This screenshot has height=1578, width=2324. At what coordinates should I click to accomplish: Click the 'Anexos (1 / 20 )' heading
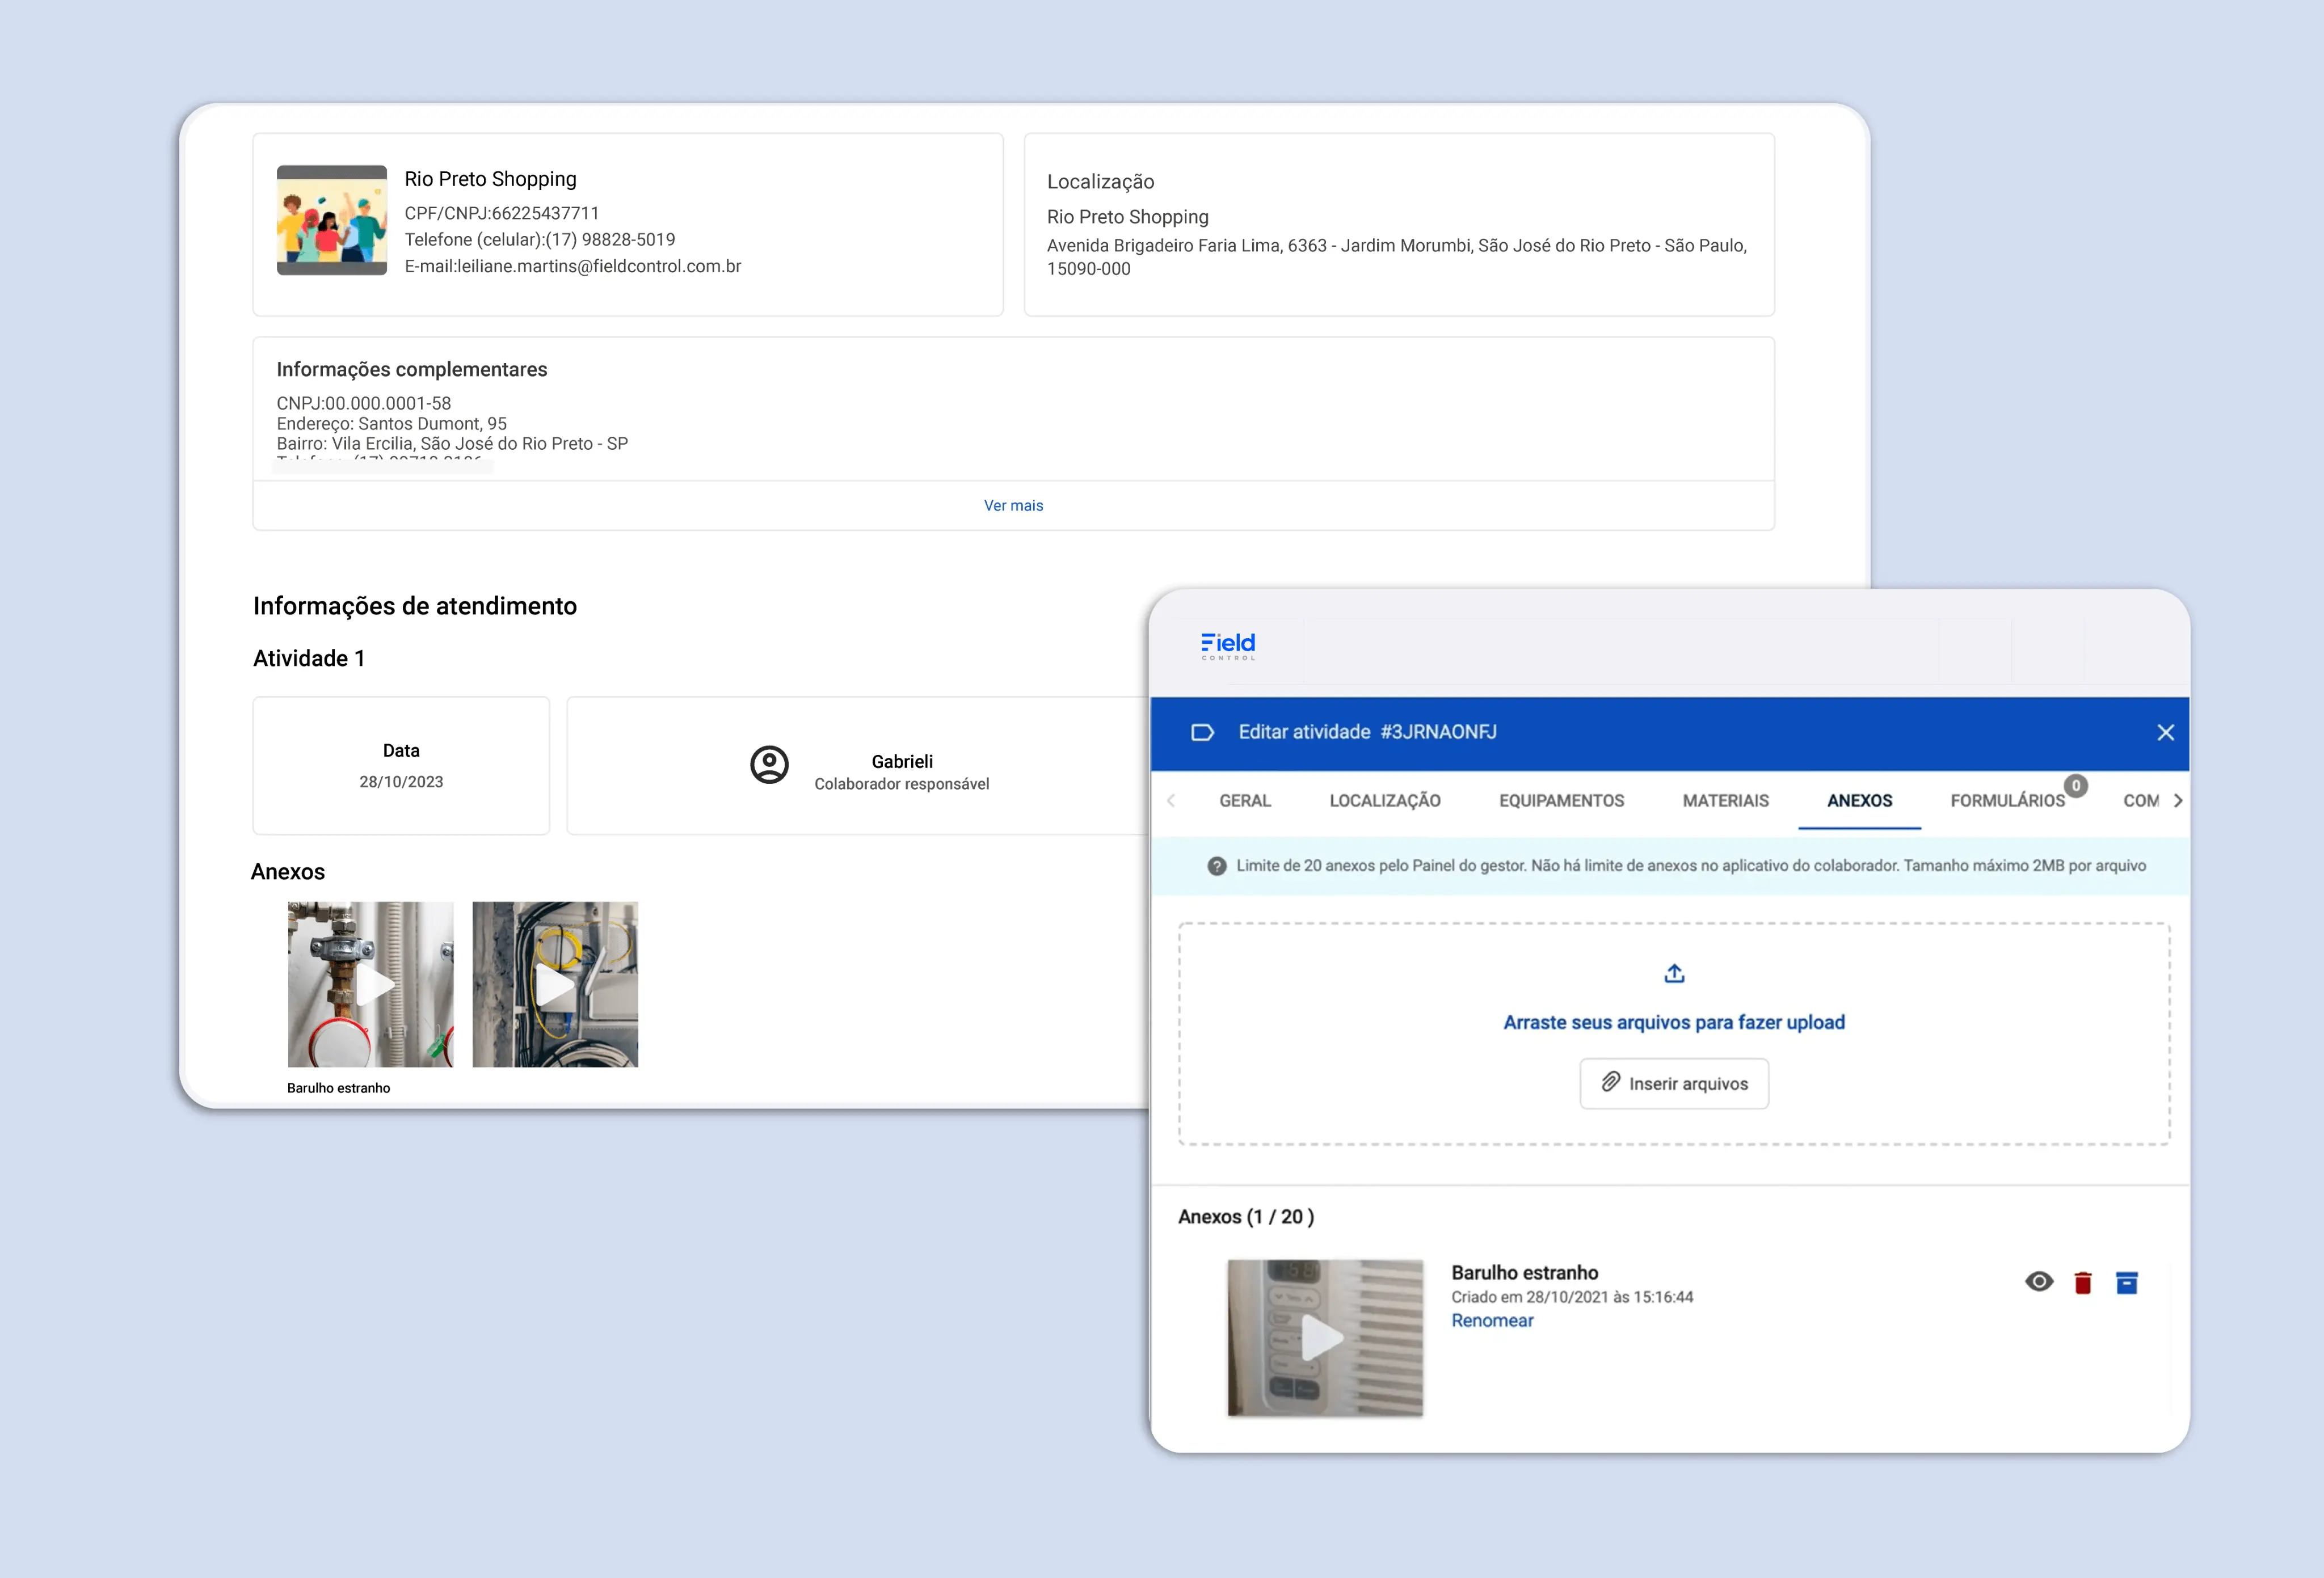click(1245, 1217)
